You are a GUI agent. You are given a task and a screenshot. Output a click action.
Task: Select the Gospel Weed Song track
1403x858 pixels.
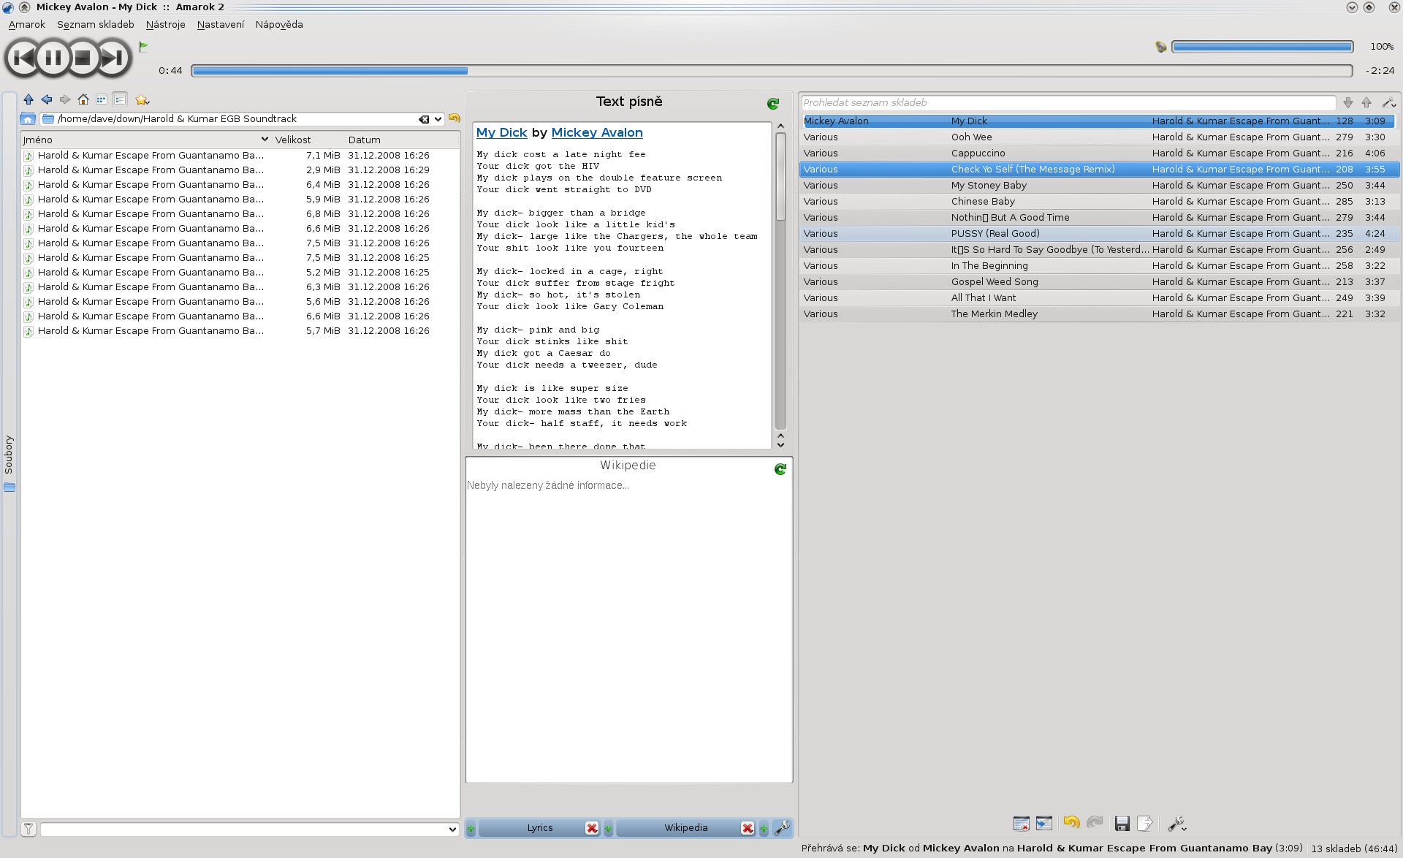[1098, 282]
